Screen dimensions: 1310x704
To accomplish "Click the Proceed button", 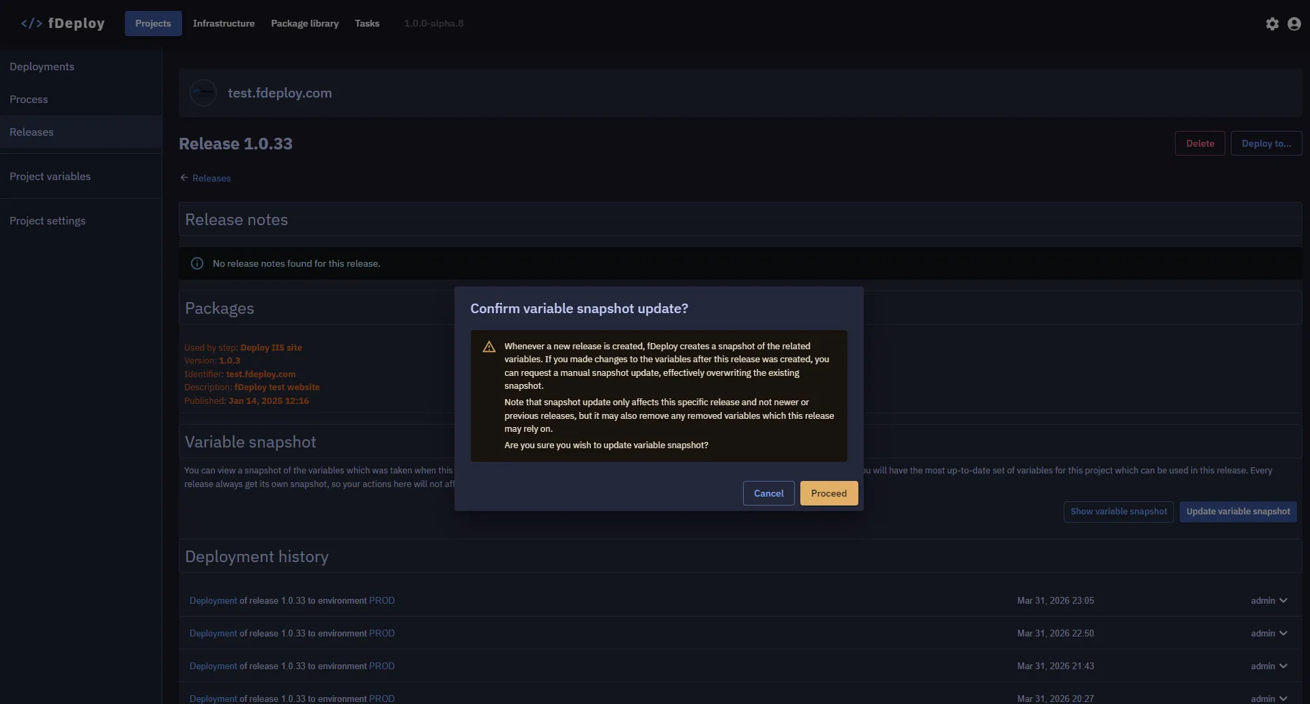I will (x=829, y=494).
